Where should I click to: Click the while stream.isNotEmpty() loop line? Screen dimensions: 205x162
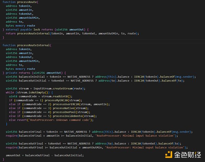click(28, 92)
